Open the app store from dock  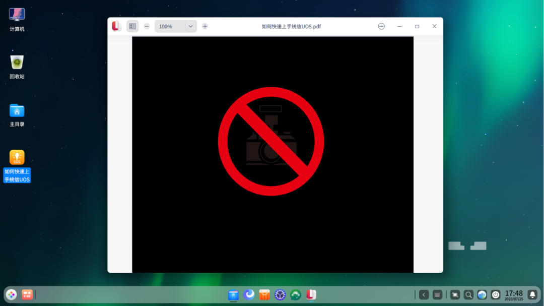coord(264,295)
